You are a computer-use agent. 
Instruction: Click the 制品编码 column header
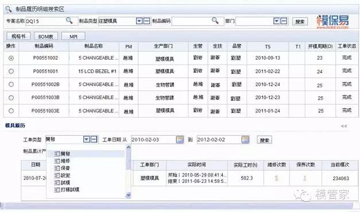(x=44, y=46)
